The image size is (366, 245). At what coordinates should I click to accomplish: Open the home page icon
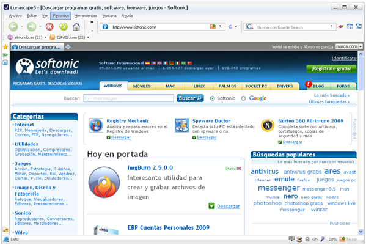(76, 27)
